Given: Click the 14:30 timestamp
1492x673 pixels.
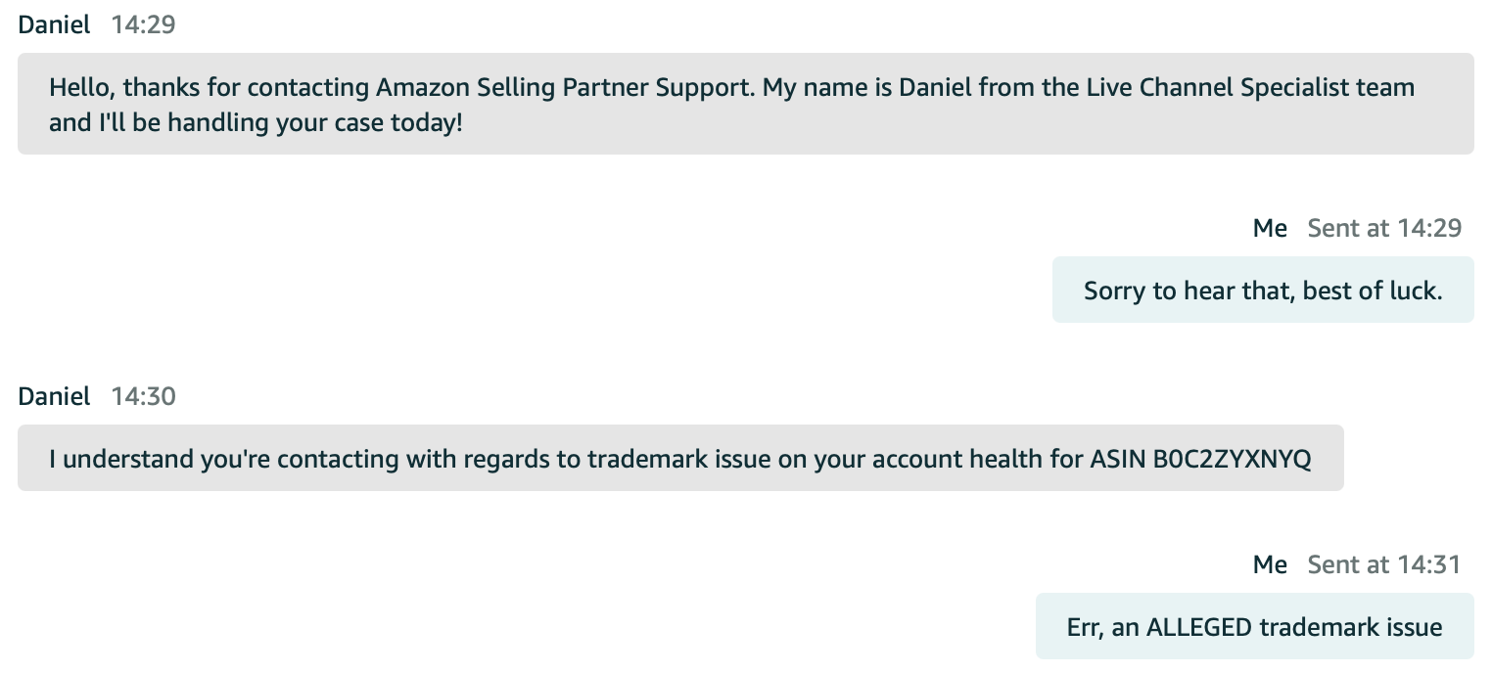Looking at the screenshot, I should 143,396.
